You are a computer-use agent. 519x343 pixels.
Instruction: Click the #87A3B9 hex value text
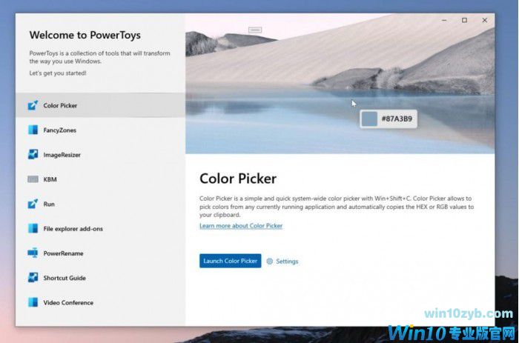(397, 119)
